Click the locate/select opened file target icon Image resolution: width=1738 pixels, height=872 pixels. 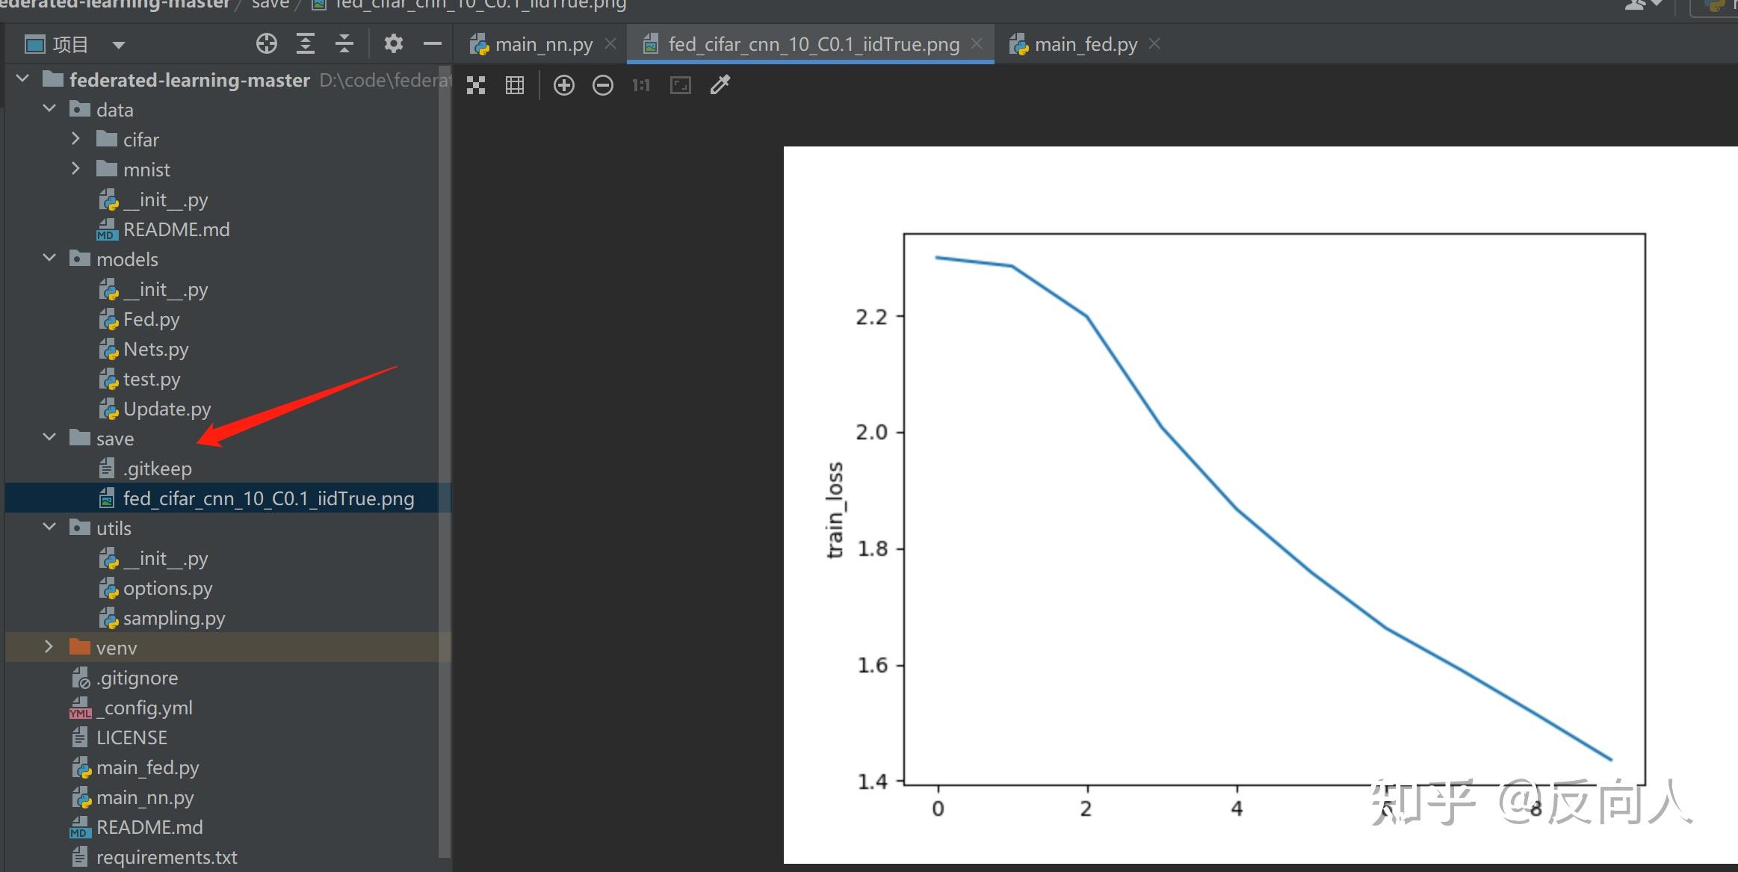point(266,44)
